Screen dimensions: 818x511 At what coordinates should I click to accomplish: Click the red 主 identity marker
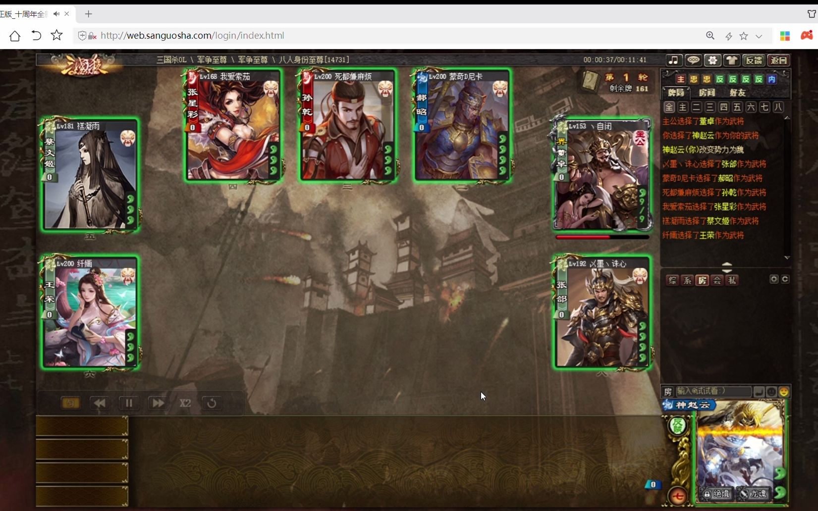681,79
